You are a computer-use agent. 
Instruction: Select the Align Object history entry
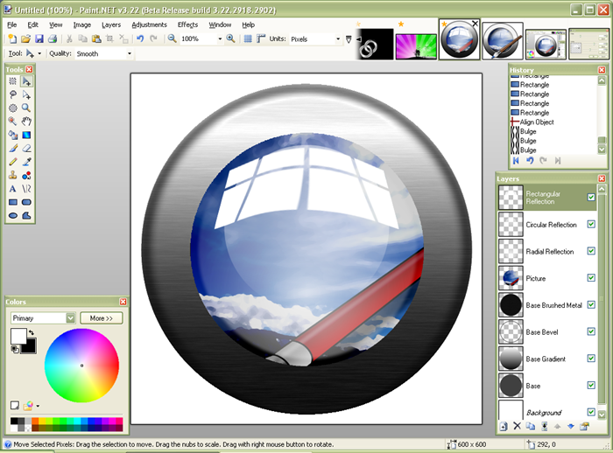[536, 122]
